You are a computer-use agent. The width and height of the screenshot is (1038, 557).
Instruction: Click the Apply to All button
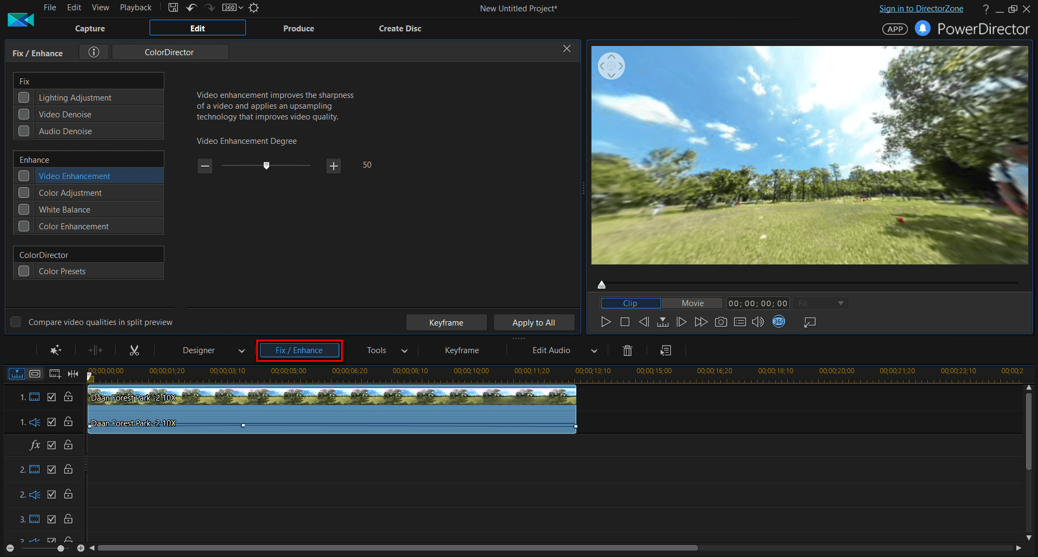click(x=534, y=322)
